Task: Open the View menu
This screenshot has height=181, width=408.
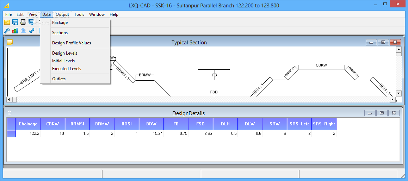Action: pyautogui.click(x=33, y=14)
